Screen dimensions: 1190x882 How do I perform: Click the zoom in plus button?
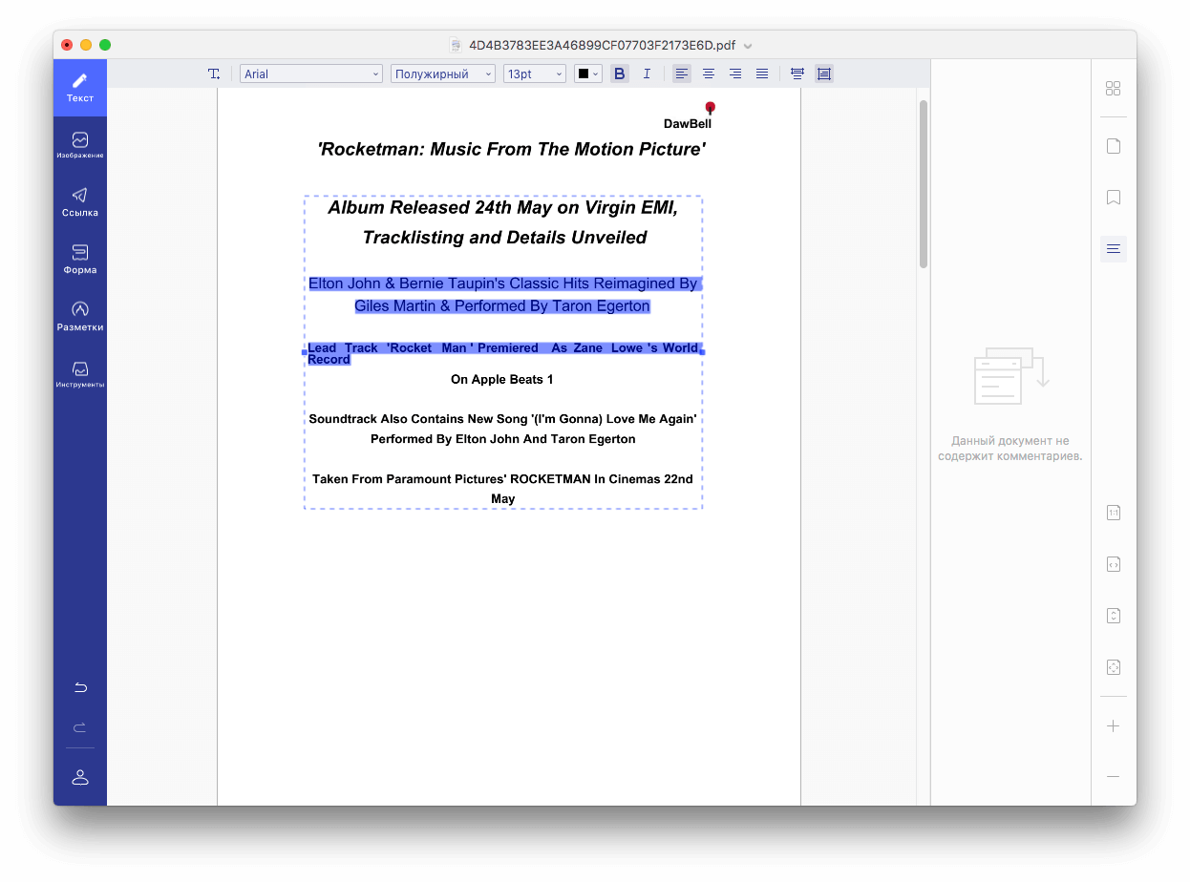tap(1113, 725)
